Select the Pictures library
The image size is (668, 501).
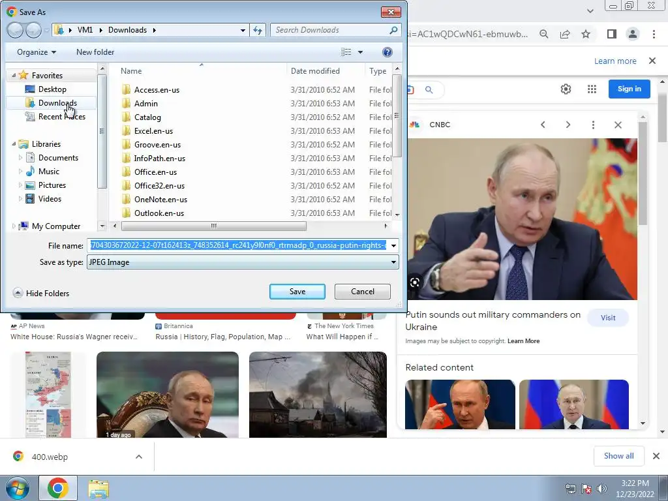[x=52, y=185]
